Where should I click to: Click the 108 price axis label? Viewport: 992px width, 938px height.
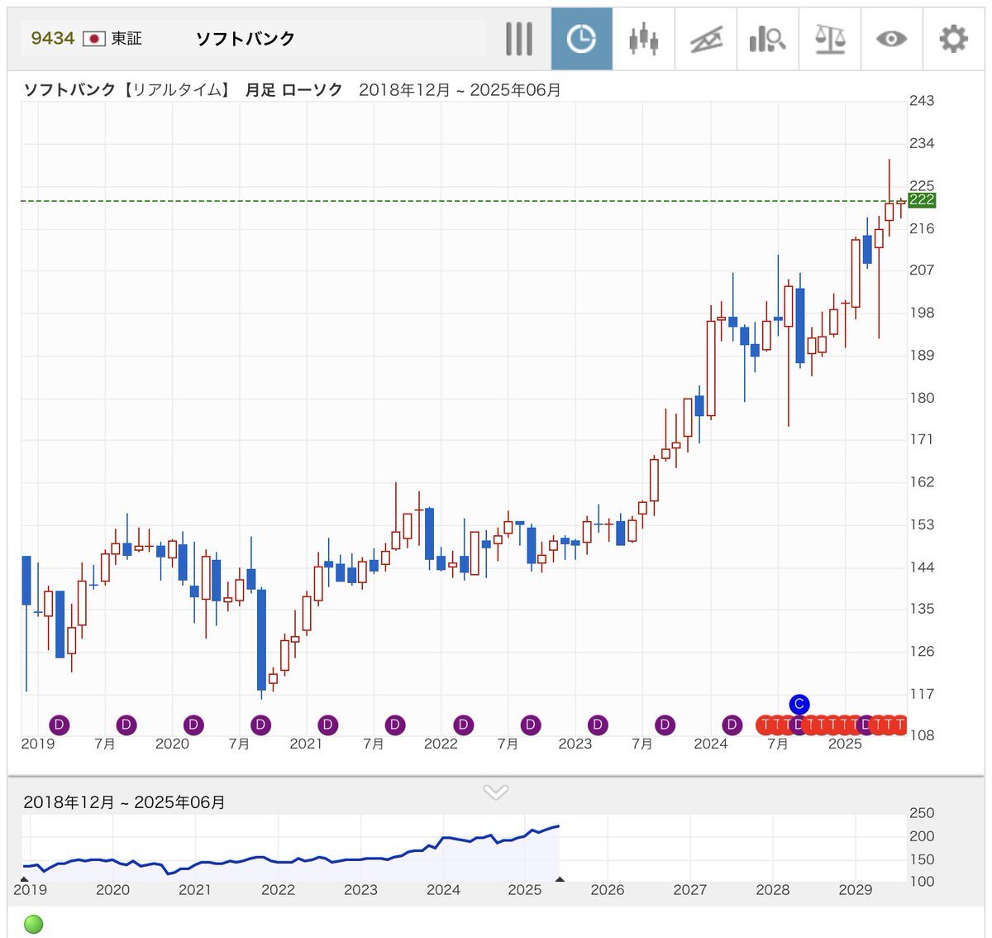click(x=922, y=735)
